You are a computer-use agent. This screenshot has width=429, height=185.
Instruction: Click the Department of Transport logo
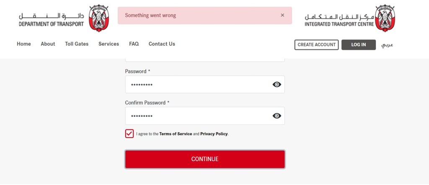[x=63, y=18]
